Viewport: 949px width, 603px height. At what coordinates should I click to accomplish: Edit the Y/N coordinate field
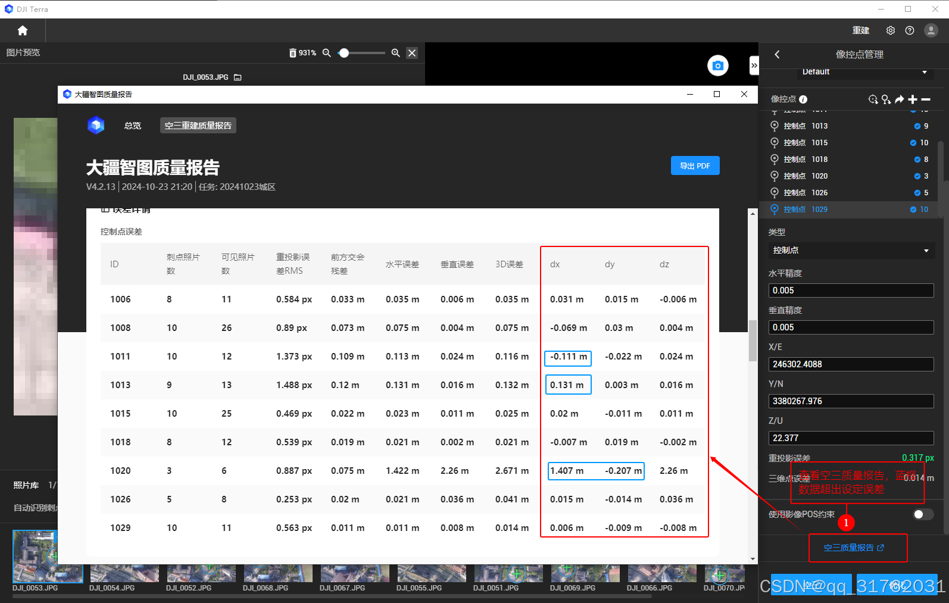coord(851,401)
